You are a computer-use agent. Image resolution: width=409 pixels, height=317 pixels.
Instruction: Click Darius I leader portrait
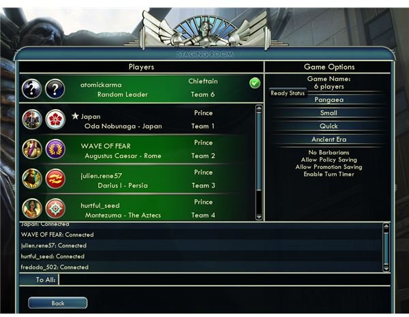tap(32, 179)
